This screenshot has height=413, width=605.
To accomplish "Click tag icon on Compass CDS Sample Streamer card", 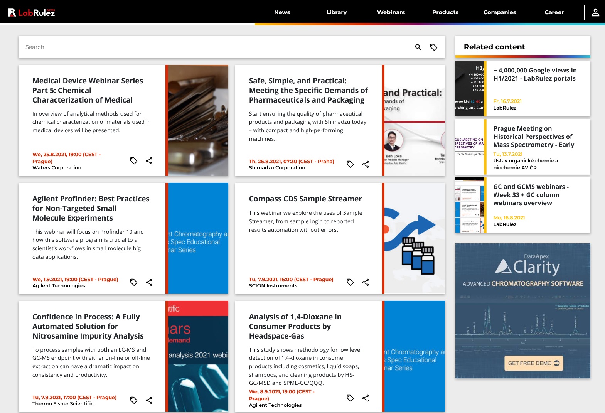I will pyautogui.click(x=350, y=282).
